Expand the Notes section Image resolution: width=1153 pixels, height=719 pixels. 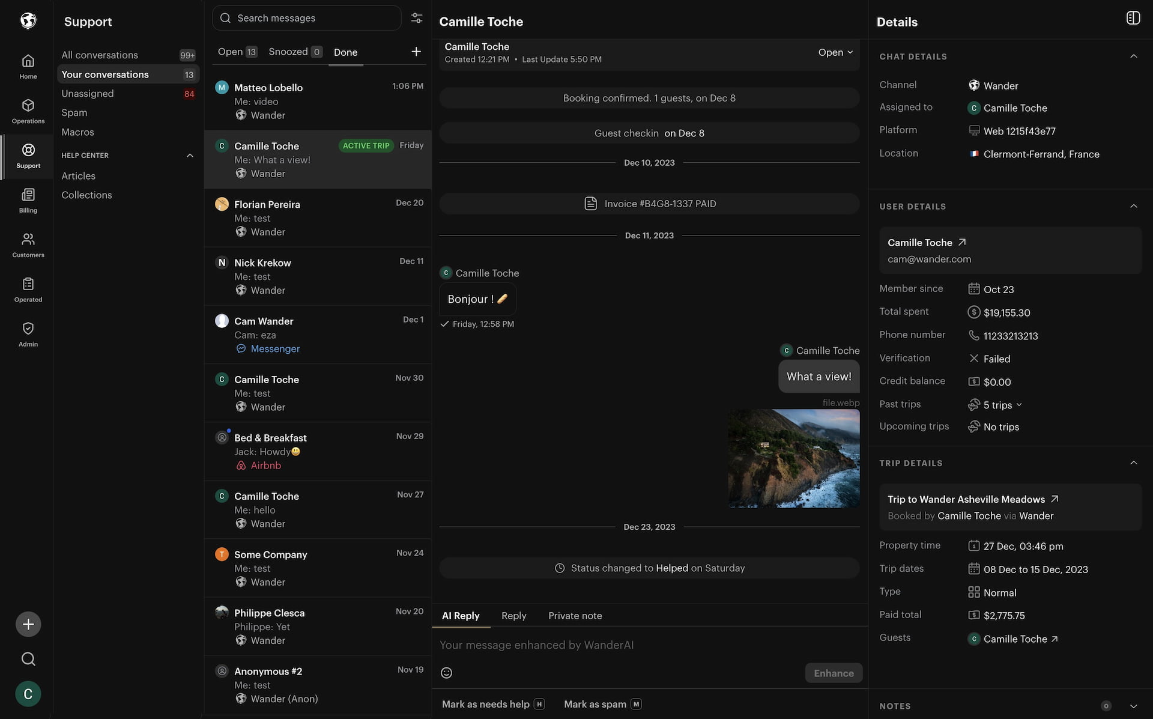(x=1133, y=706)
